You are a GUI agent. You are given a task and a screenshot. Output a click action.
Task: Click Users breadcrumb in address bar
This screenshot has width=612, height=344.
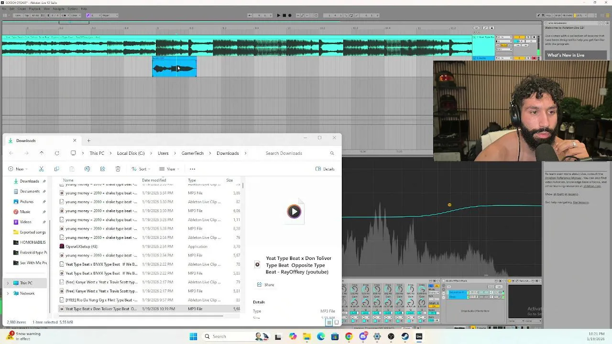click(x=163, y=153)
